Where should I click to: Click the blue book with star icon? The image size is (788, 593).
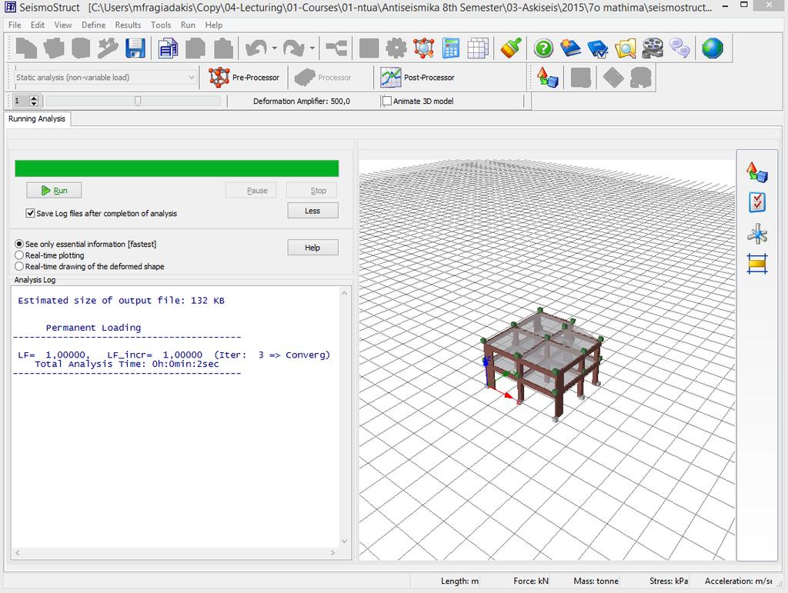[x=570, y=48]
